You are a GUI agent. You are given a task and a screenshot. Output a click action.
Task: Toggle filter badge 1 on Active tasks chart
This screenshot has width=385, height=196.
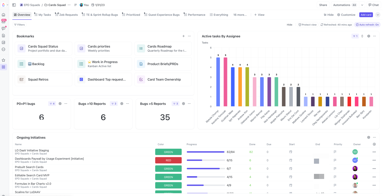tap(355, 36)
